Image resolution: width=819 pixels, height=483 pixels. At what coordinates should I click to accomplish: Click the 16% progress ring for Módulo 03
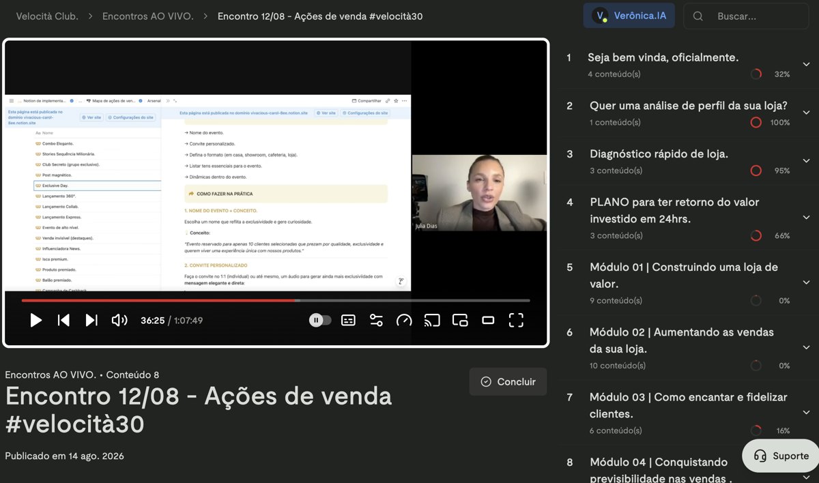pos(756,430)
